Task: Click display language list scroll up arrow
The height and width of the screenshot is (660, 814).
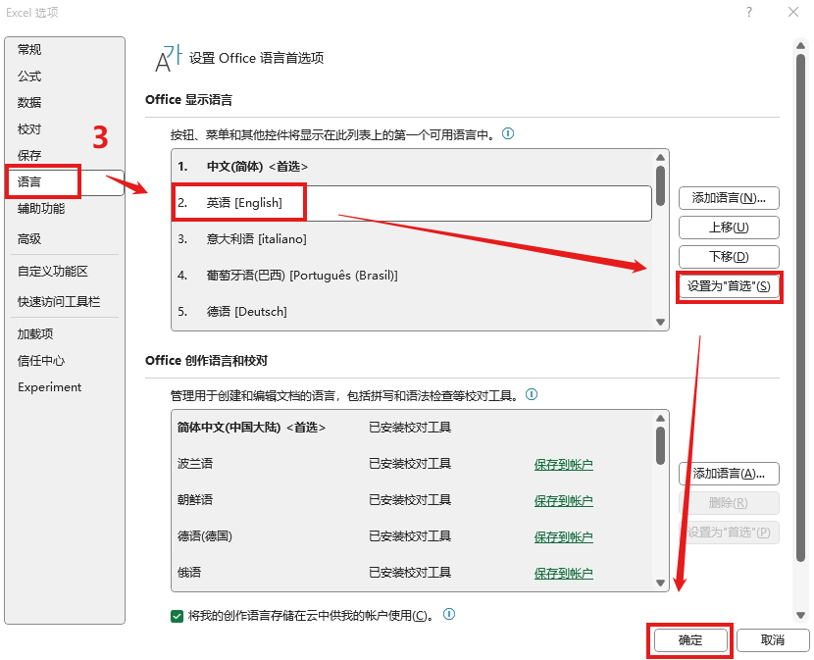Action: (x=660, y=157)
